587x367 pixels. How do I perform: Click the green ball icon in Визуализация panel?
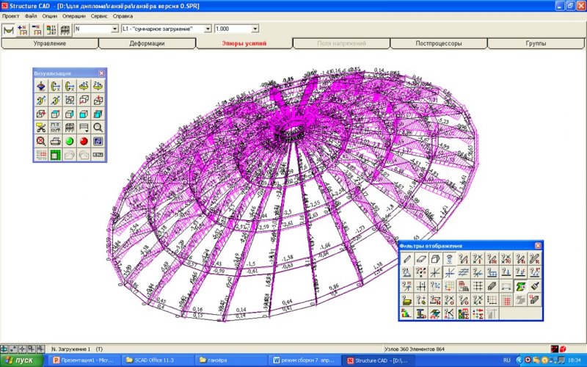click(69, 140)
